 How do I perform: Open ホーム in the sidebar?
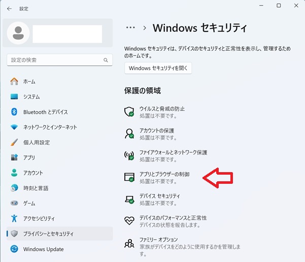[59, 81]
